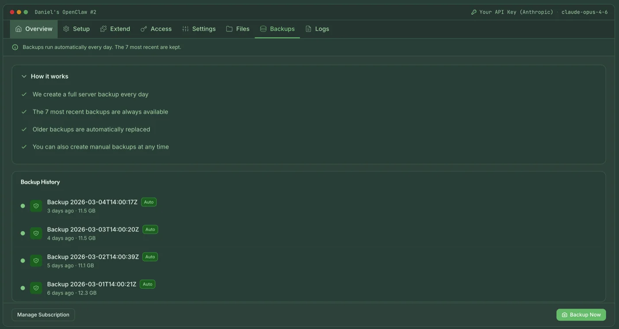Click the house icon on Overview tab
Viewport: 619px width, 329px height.
pos(19,29)
